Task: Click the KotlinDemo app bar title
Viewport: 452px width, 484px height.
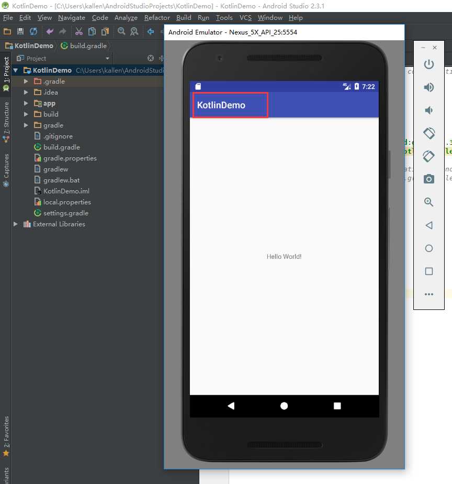Action: [x=221, y=105]
